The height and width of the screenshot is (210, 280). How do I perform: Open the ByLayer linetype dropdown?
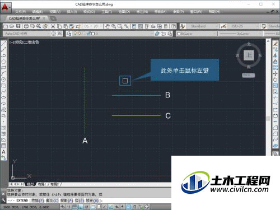pyautogui.click(x=240, y=34)
